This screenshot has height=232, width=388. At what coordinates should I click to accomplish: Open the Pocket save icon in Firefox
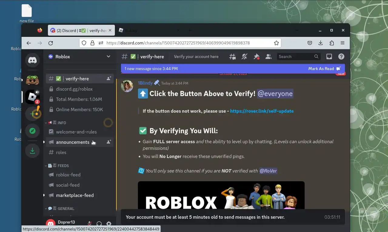click(x=310, y=43)
